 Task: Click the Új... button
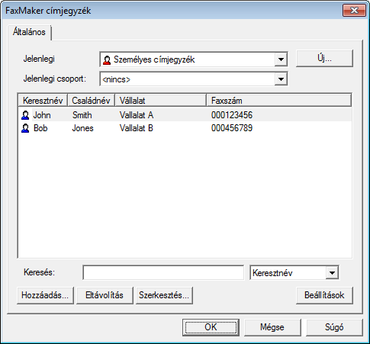point(324,59)
